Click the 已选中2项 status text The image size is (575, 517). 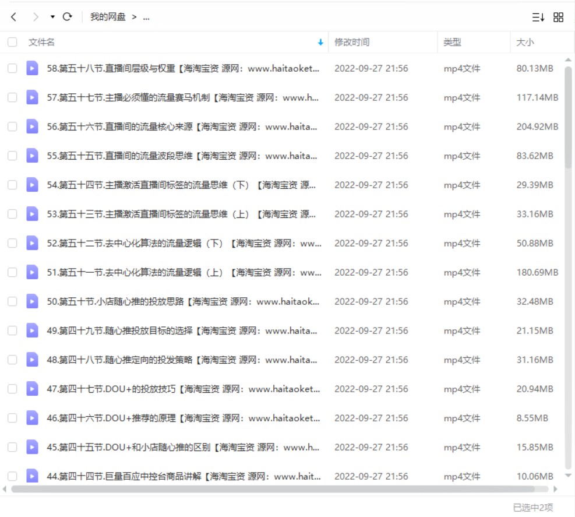coord(533,508)
